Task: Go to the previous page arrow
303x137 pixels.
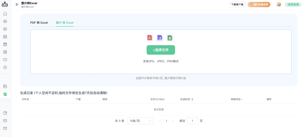Action: click(x=160, y=121)
